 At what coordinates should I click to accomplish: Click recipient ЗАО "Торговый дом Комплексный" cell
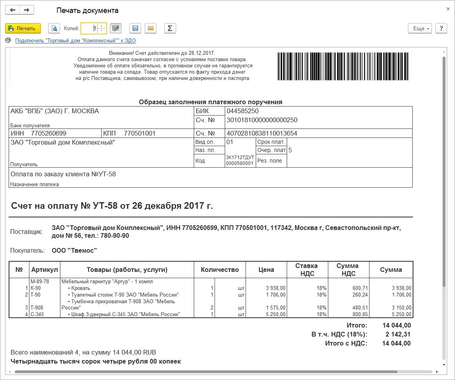tap(101, 152)
